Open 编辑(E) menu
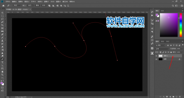 (14, 2)
